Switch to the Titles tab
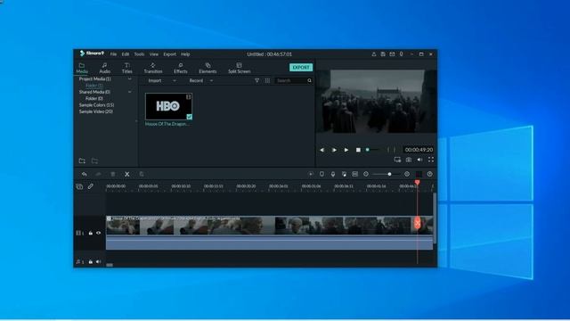The image size is (570, 321). (x=126, y=68)
